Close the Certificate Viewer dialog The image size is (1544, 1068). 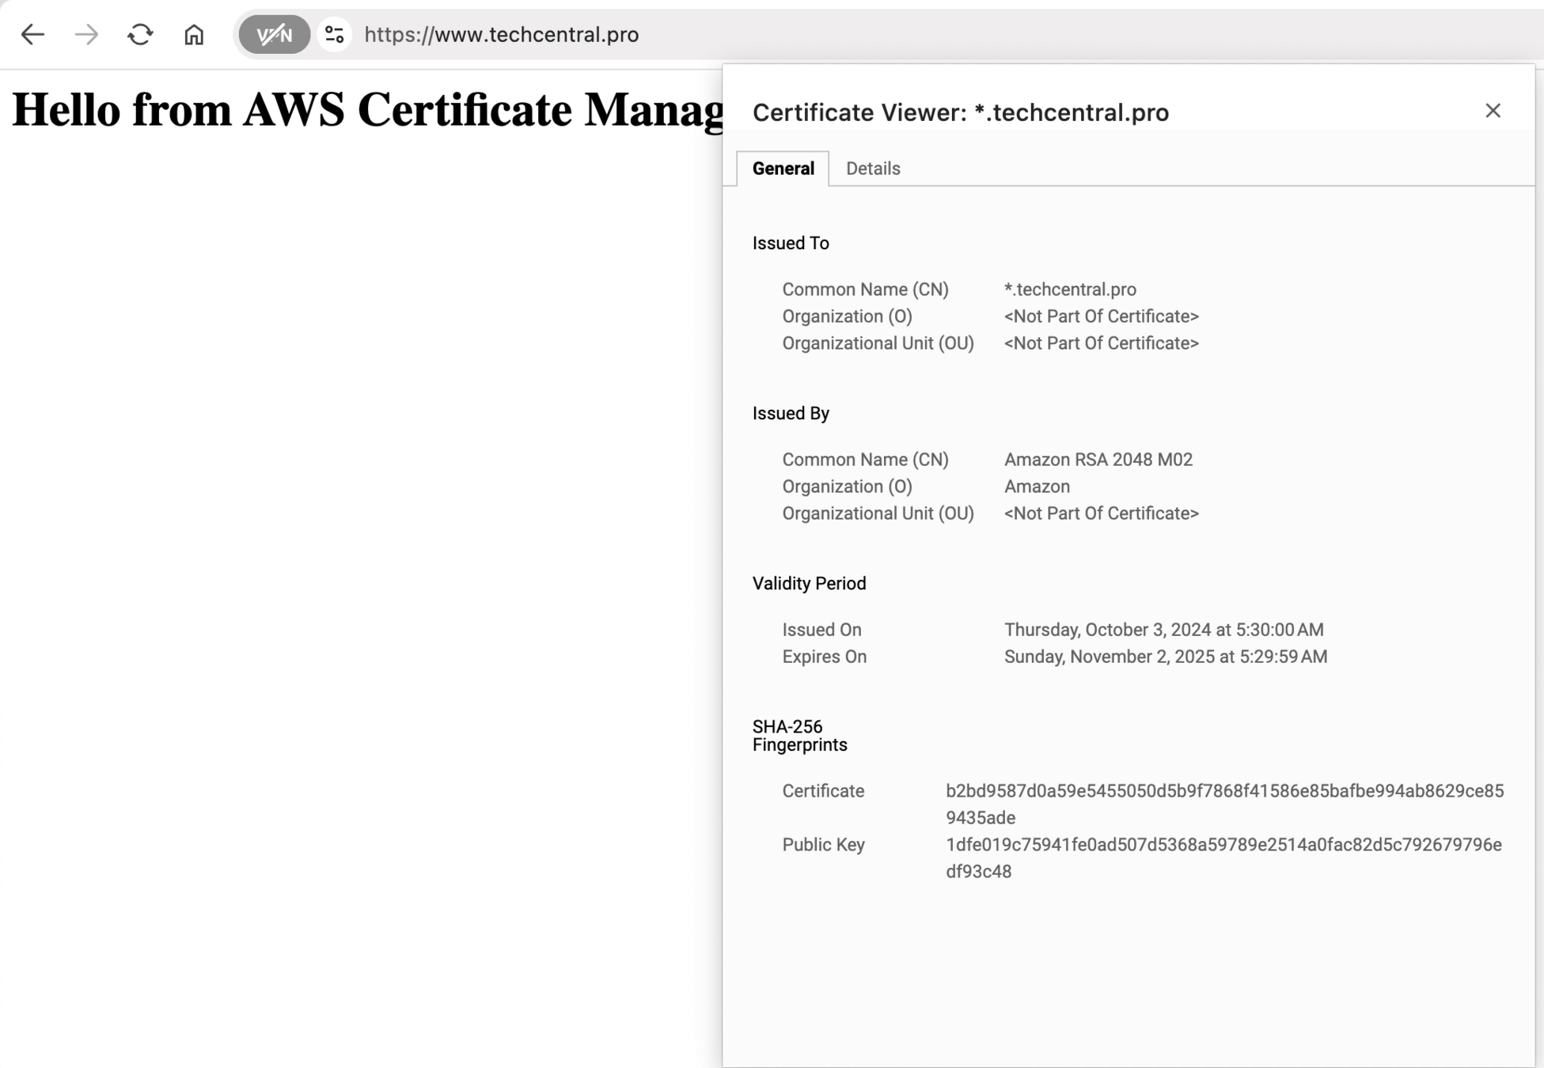1493,111
